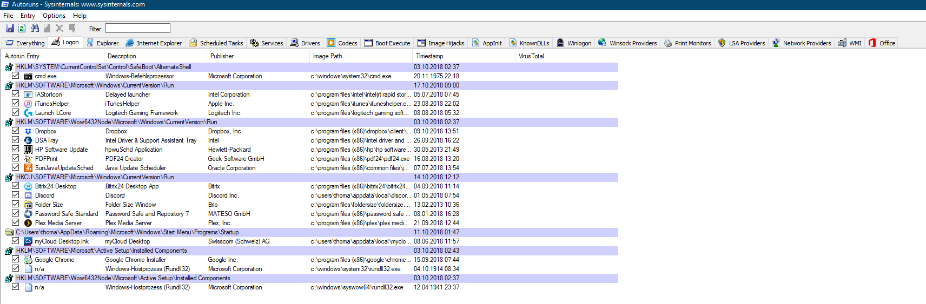Click the MATESO GmbH publisher cell
The image size is (926, 304).
pyautogui.click(x=229, y=214)
